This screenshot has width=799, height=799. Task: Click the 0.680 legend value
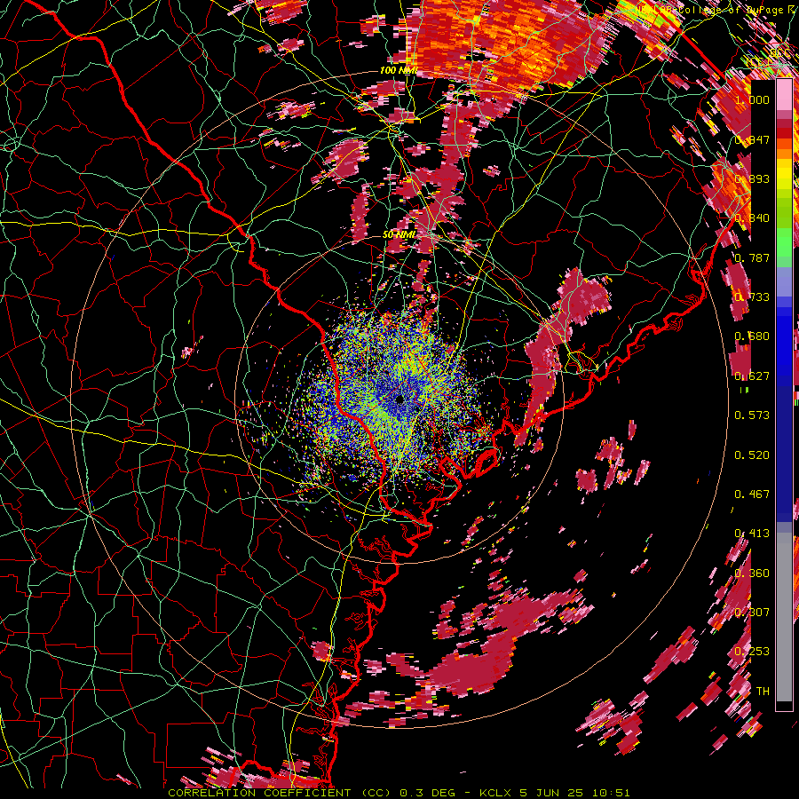tap(752, 336)
